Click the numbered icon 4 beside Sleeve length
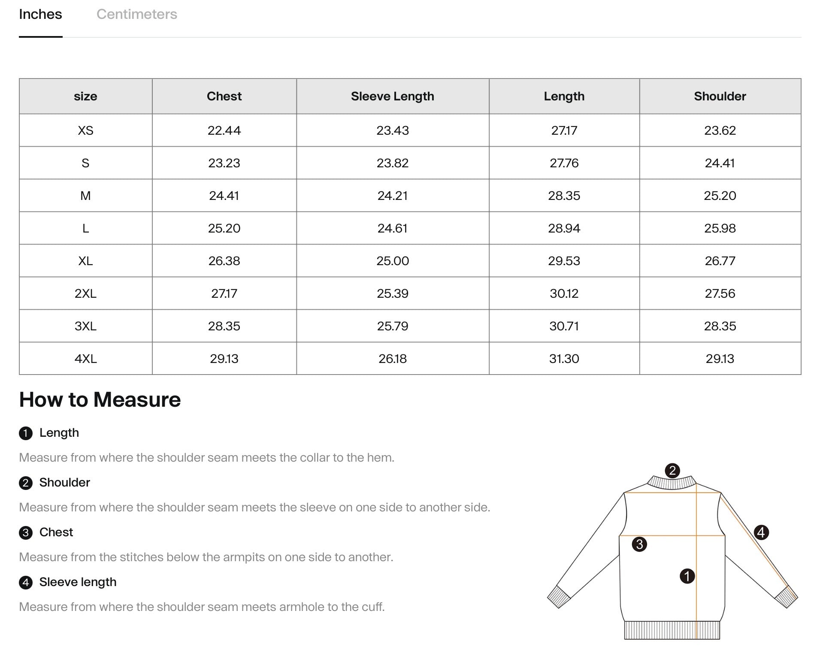 (x=26, y=582)
